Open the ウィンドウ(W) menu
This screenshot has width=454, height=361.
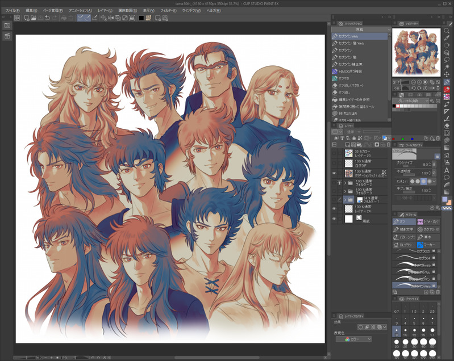tap(191, 10)
